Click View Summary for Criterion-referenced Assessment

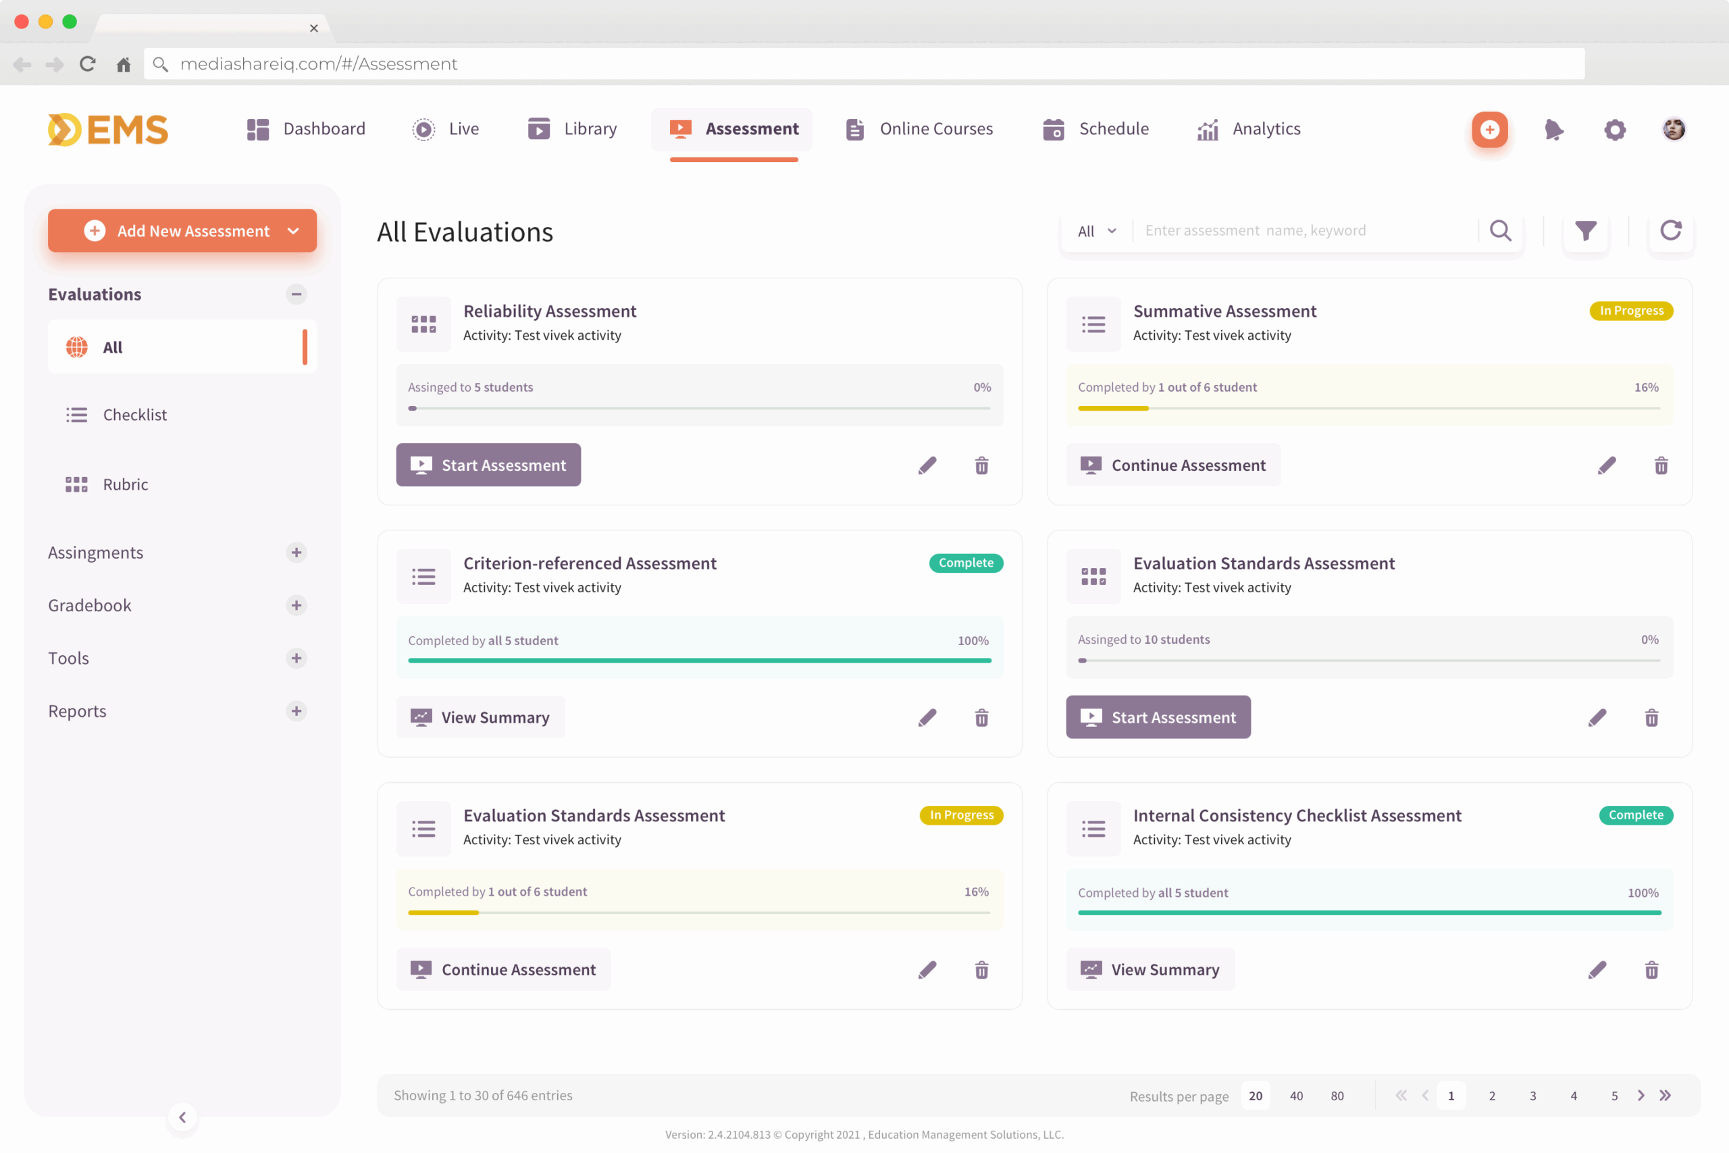(480, 718)
